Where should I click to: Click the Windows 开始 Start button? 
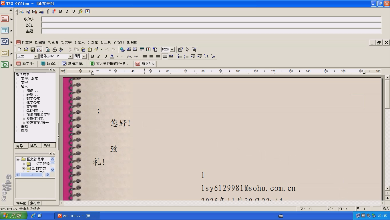click(x=14, y=216)
